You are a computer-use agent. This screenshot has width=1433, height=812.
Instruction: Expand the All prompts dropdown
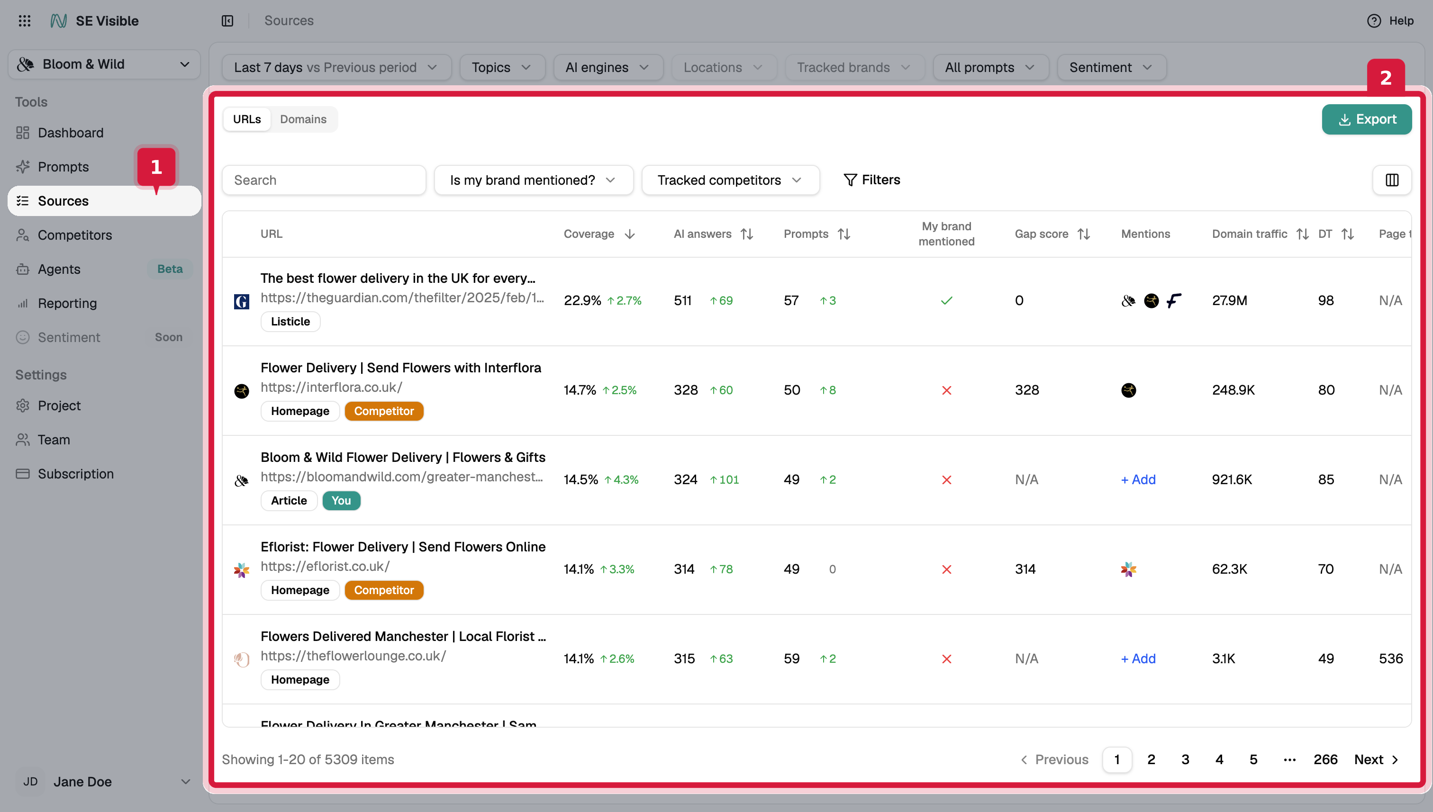click(991, 67)
